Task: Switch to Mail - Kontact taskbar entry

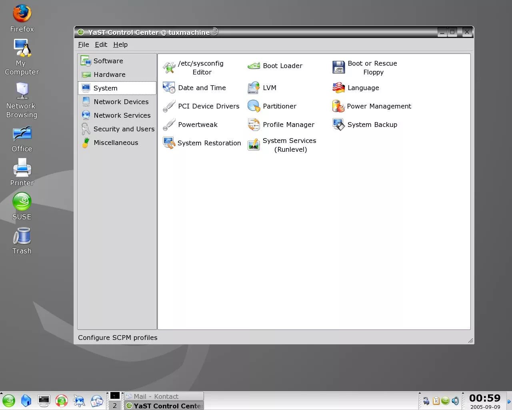Action: pyautogui.click(x=164, y=396)
